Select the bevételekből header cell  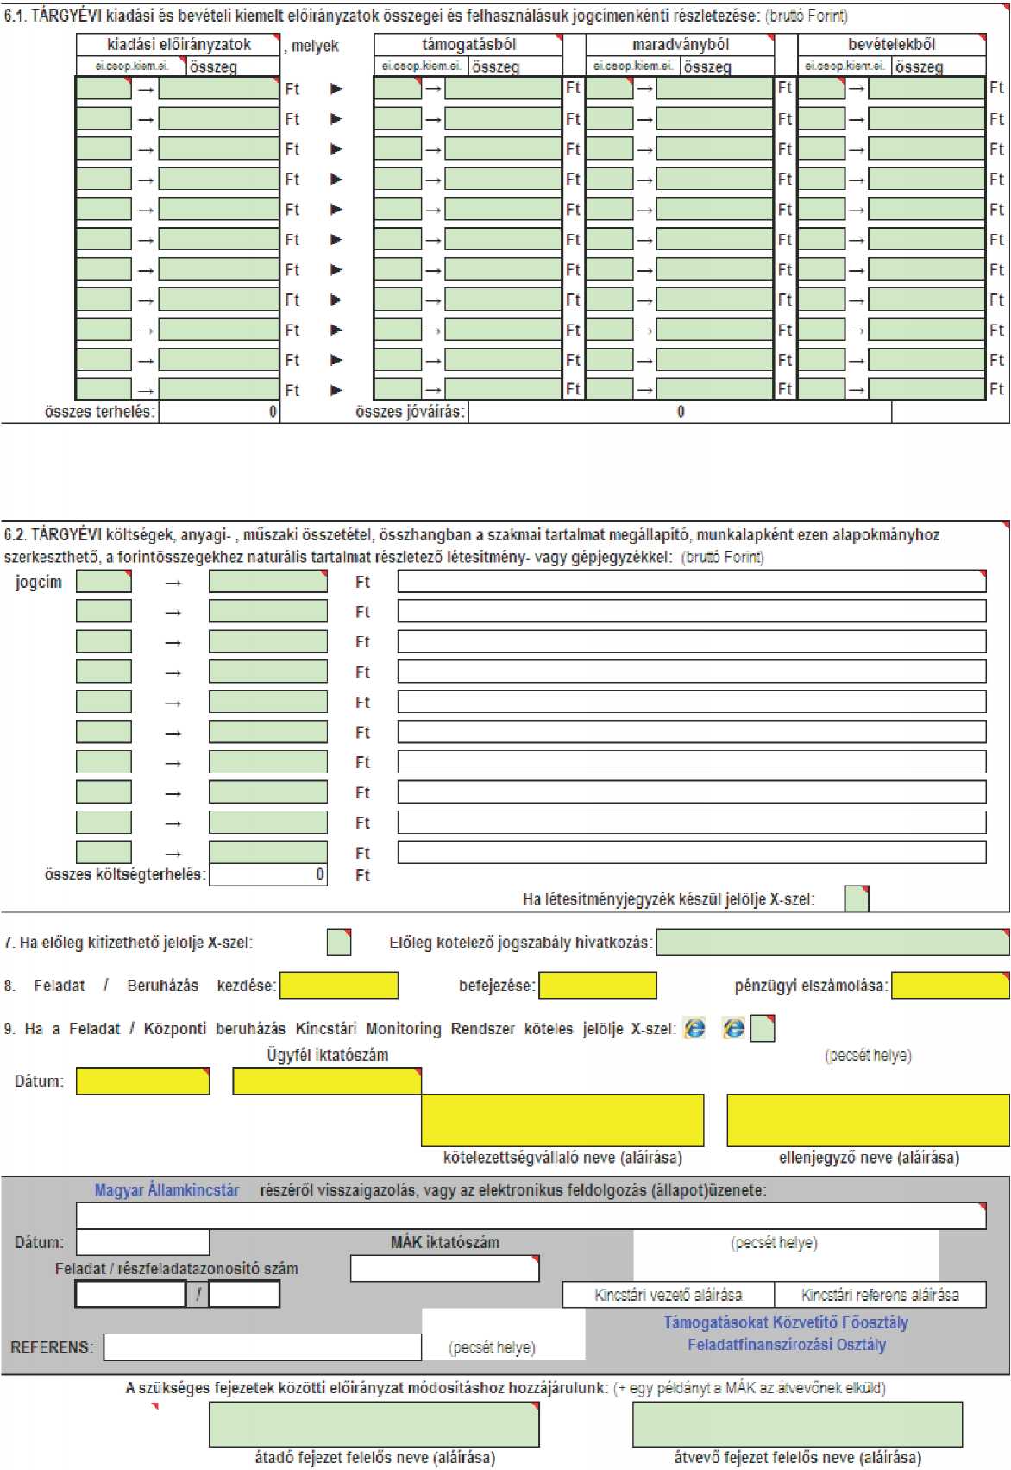click(x=891, y=44)
